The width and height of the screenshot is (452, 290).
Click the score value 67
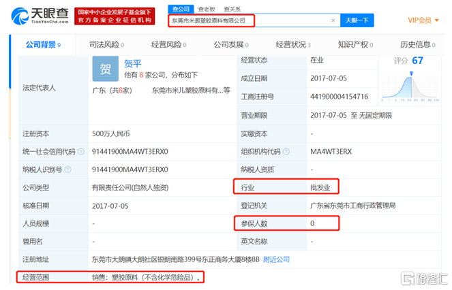coord(417,61)
